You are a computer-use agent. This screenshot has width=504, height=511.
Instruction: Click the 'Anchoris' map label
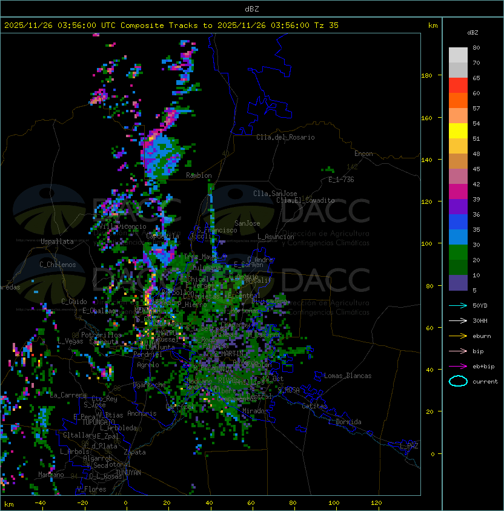142,413
